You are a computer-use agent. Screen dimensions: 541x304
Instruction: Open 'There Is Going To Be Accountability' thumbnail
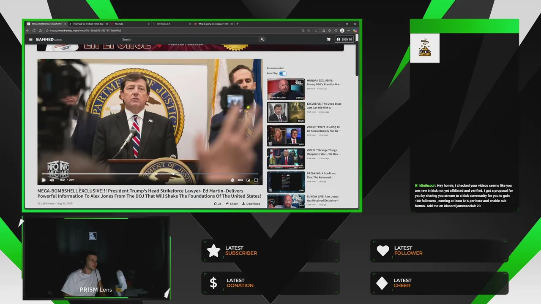point(286,136)
